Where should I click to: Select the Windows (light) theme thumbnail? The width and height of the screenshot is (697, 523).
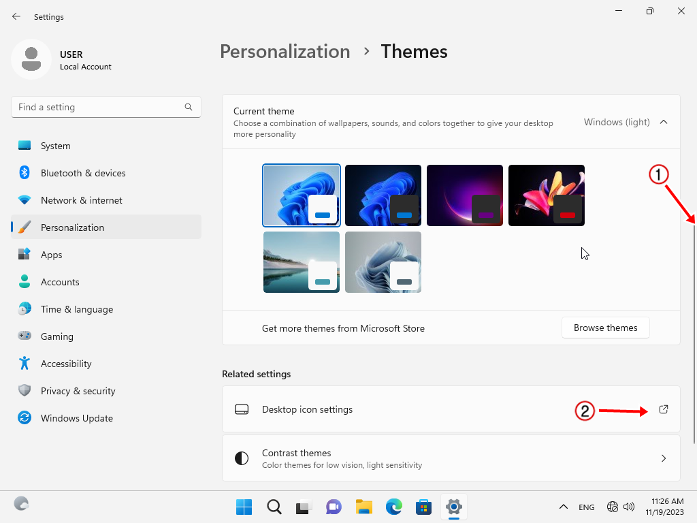[x=302, y=195]
